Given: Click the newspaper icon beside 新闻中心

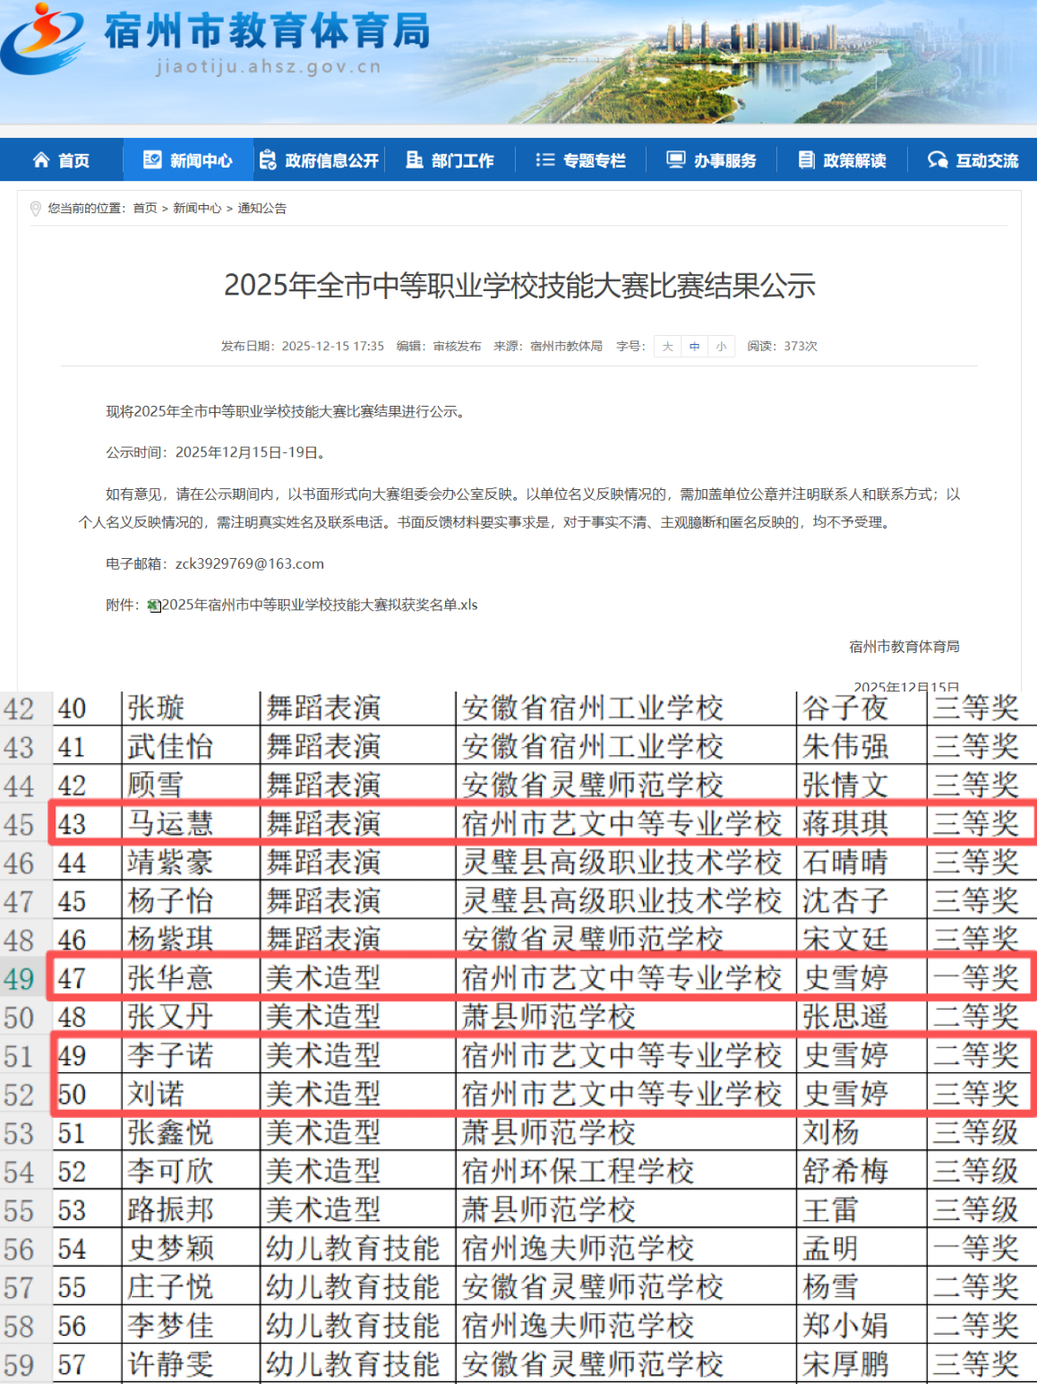Looking at the screenshot, I should [152, 160].
